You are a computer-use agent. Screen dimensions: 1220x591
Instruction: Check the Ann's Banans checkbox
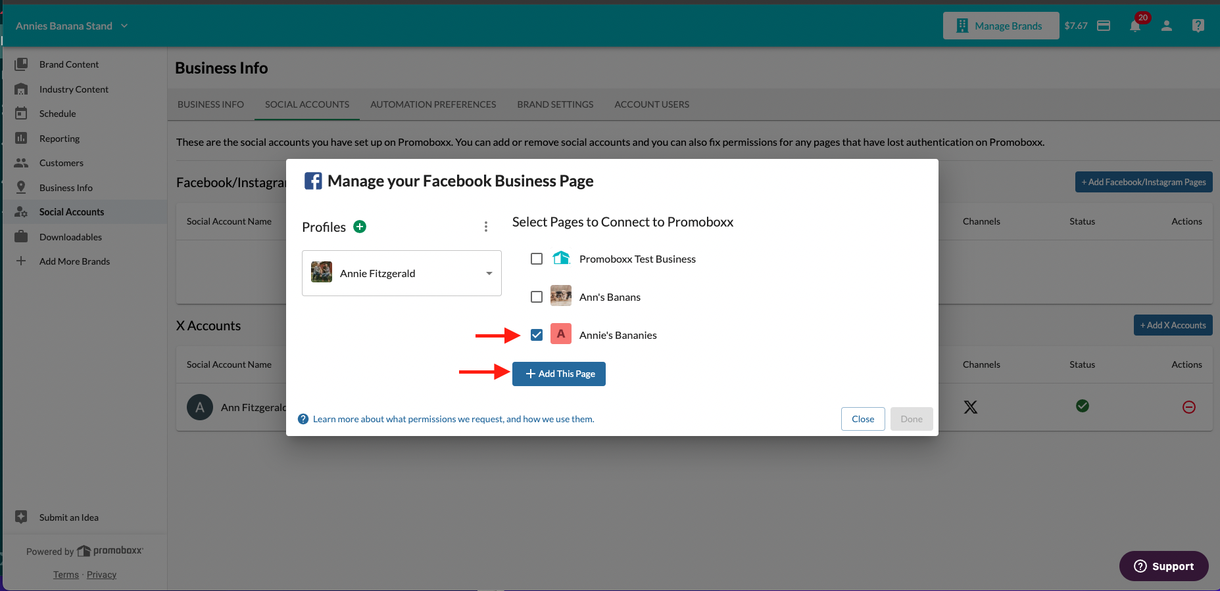coord(537,297)
